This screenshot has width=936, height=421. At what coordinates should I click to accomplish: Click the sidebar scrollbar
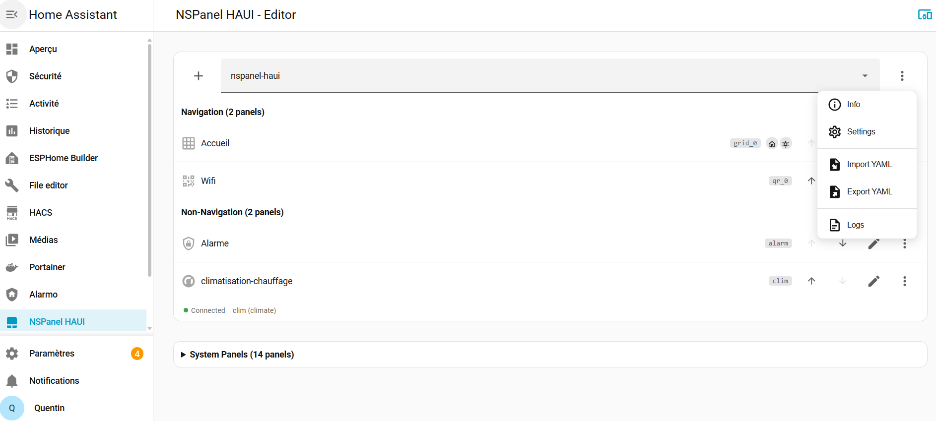[149, 160]
